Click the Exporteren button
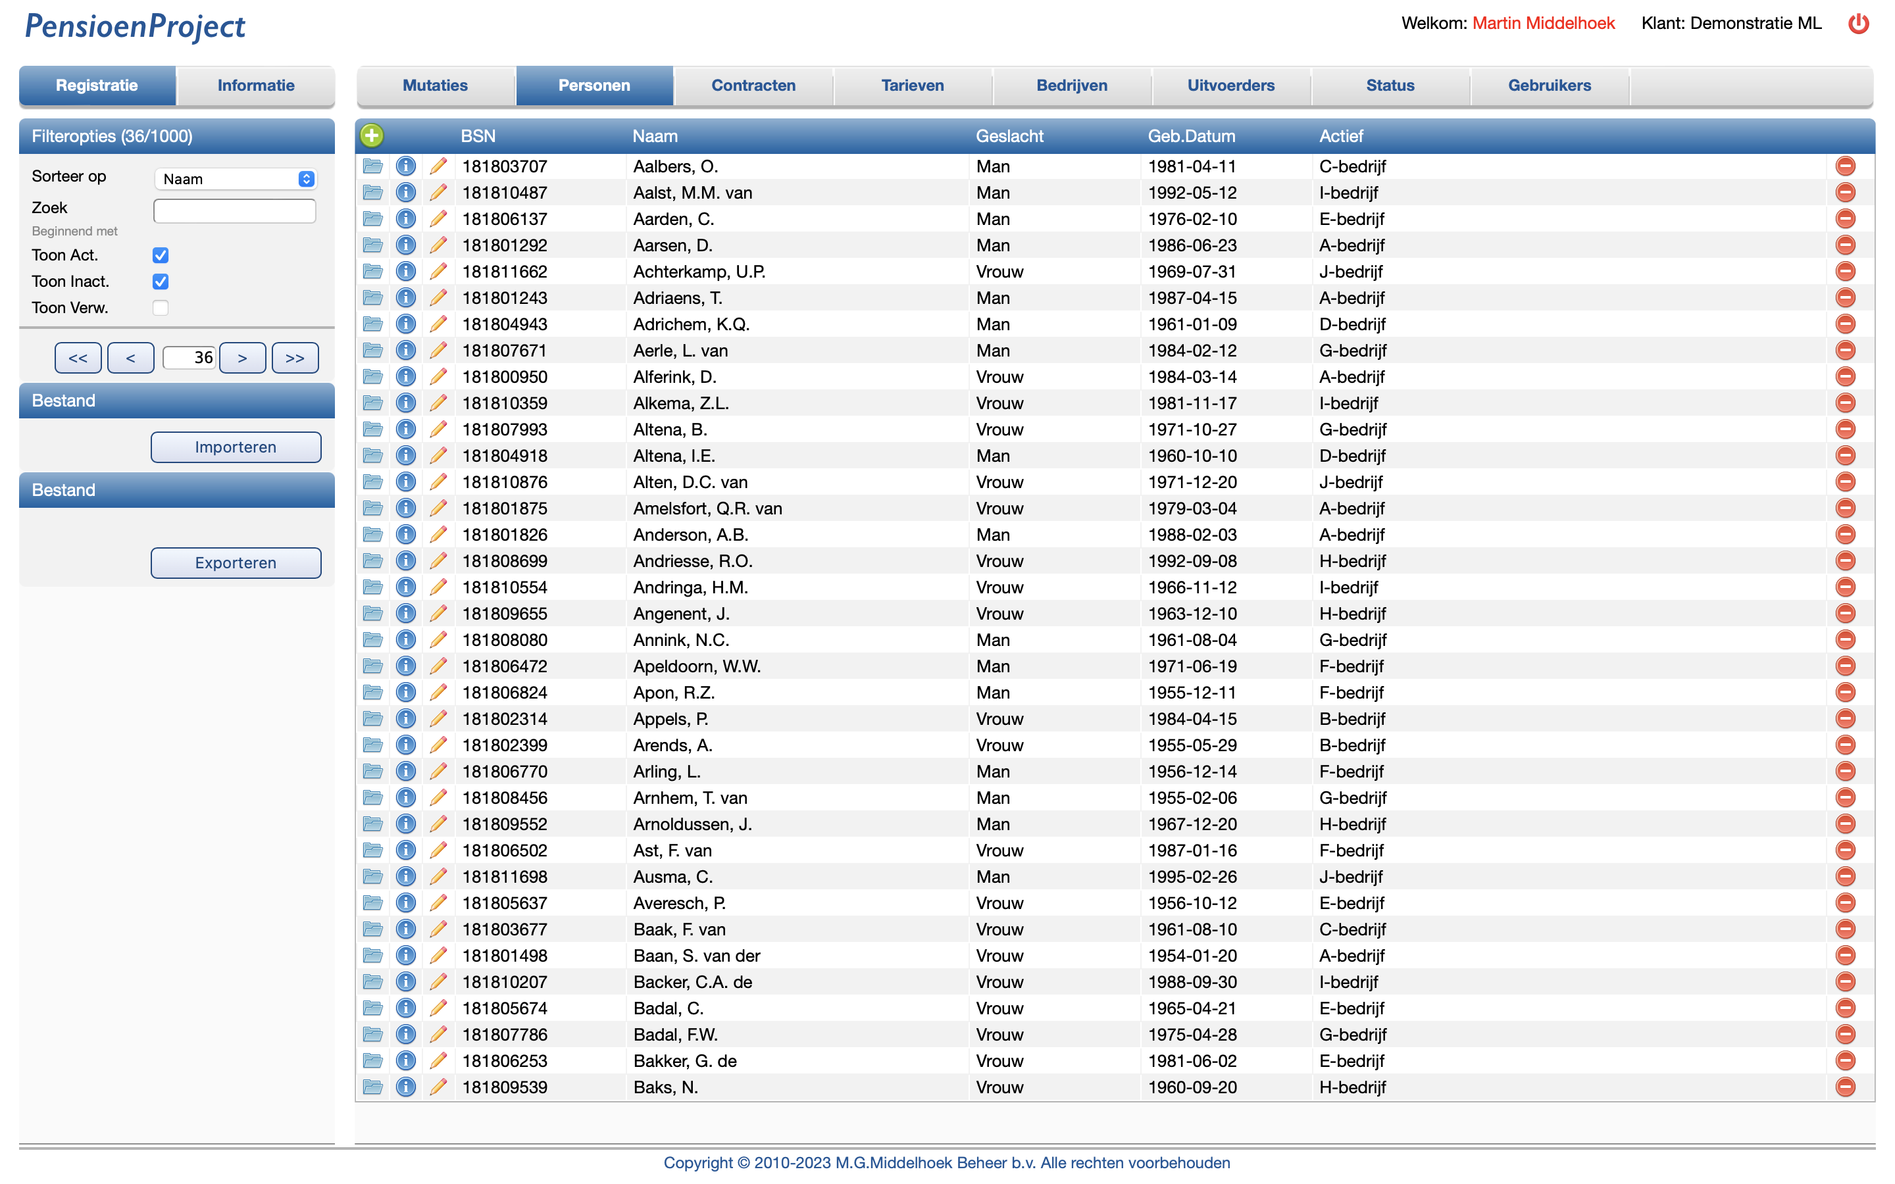 coord(236,563)
